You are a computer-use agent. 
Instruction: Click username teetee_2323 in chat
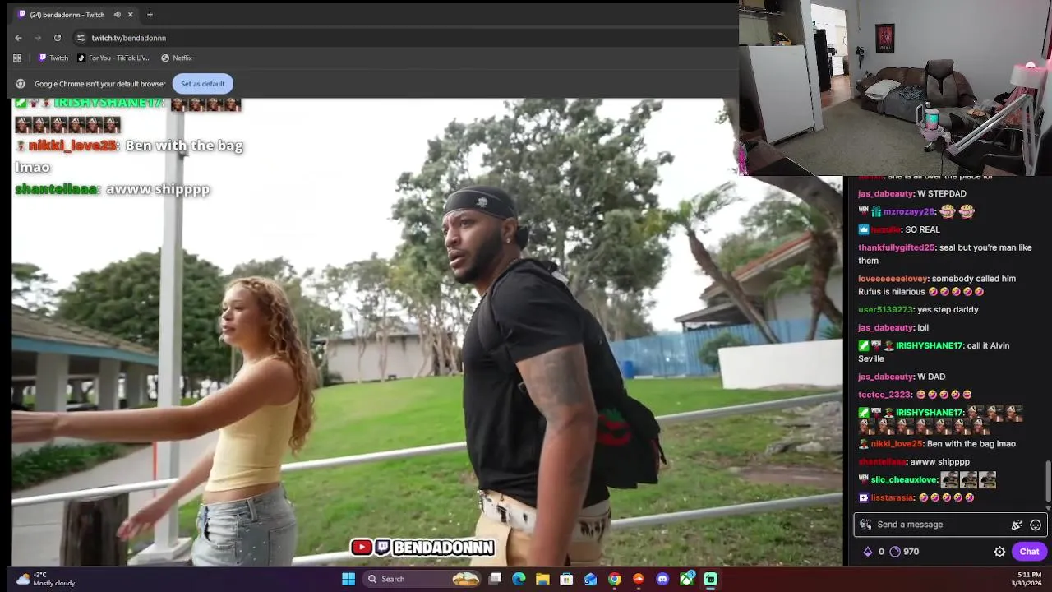[885, 395]
